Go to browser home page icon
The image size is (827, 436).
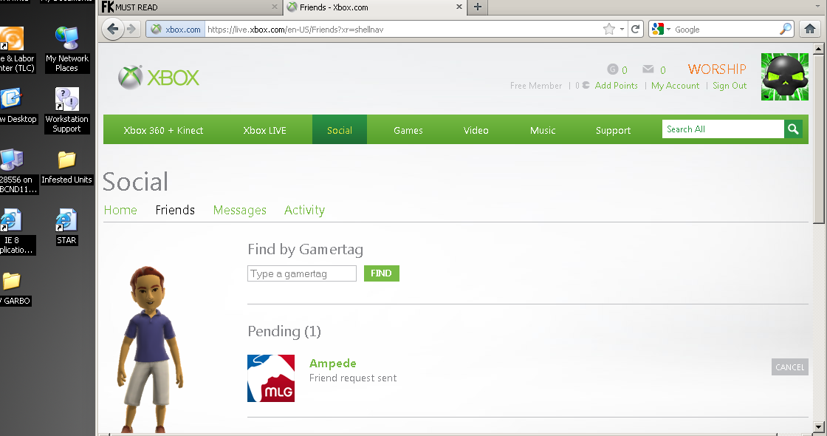(810, 29)
